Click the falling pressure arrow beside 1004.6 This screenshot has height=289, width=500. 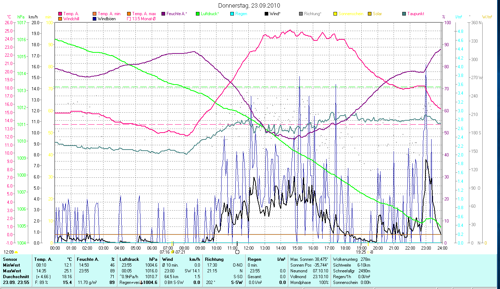[x=141, y=282]
